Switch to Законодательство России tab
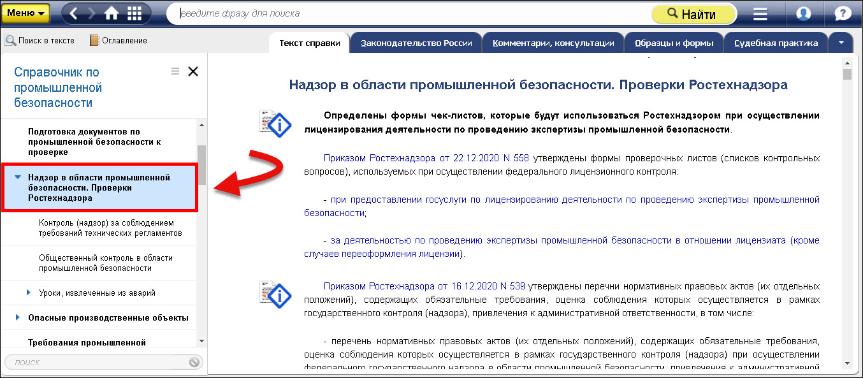Image resolution: width=863 pixels, height=378 pixels. click(416, 43)
